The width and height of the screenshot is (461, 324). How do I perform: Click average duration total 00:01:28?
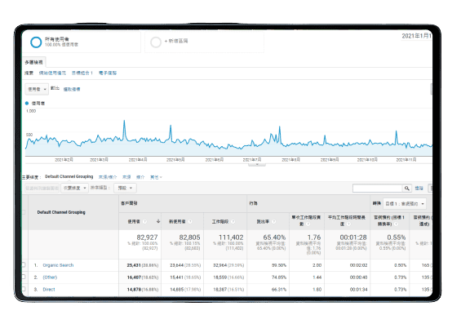click(353, 237)
